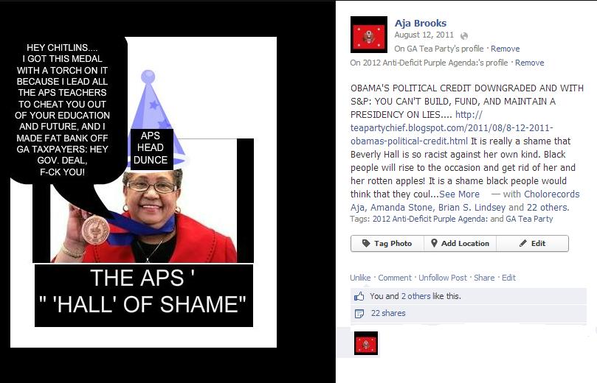Click the shares note icon
Image resolution: width=597 pixels, height=383 pixels.
click(359, 314)
